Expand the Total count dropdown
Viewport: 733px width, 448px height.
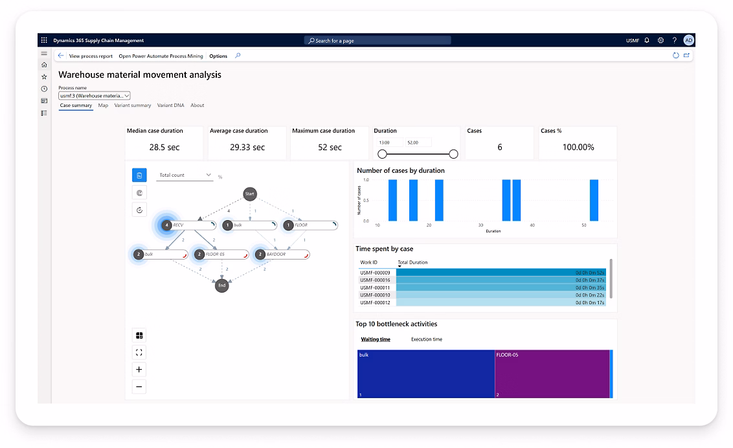[185, 175]
